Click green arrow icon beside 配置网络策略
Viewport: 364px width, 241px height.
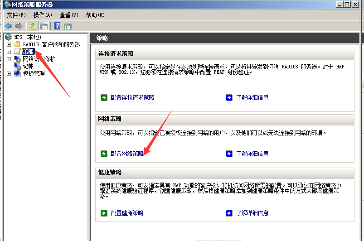click(x=104, y=154)
